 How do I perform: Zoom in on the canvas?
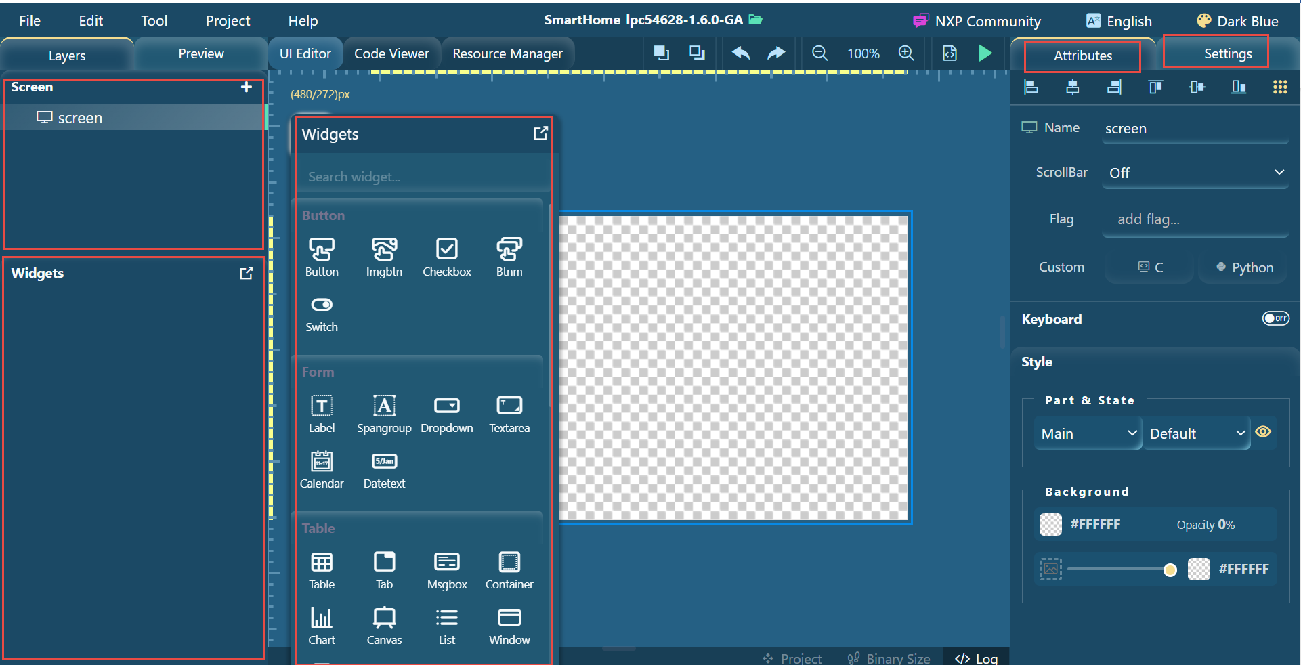click(x=906, y=53)
